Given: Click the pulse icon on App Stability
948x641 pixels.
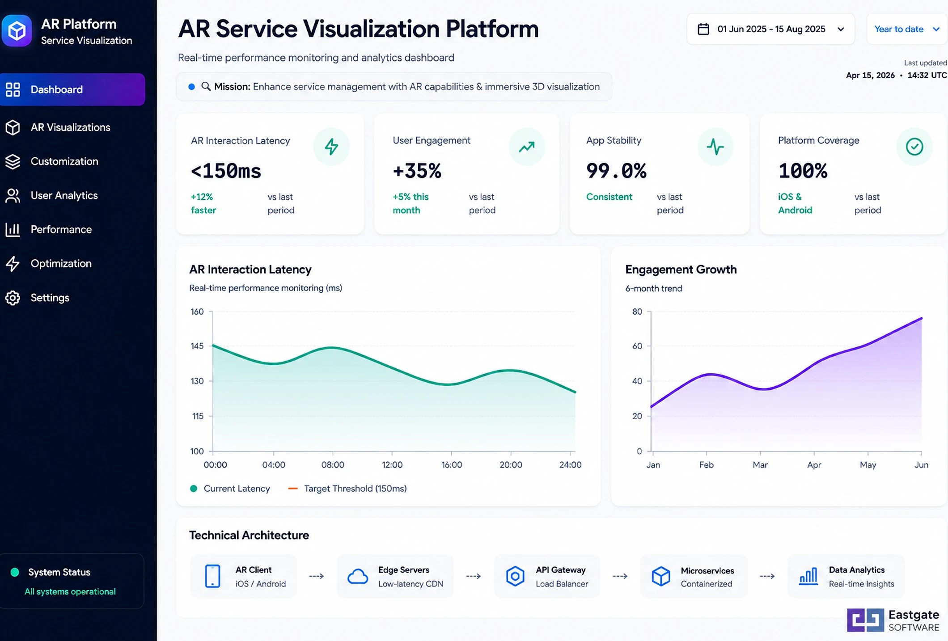Looking at the screenshot, I should click(715, 147).
